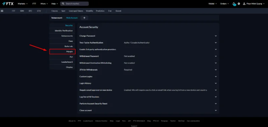The width and height of the screenshot is (268, 127).
Task: Open FTX Whitelabel footer link
Action: click(139, 121)
